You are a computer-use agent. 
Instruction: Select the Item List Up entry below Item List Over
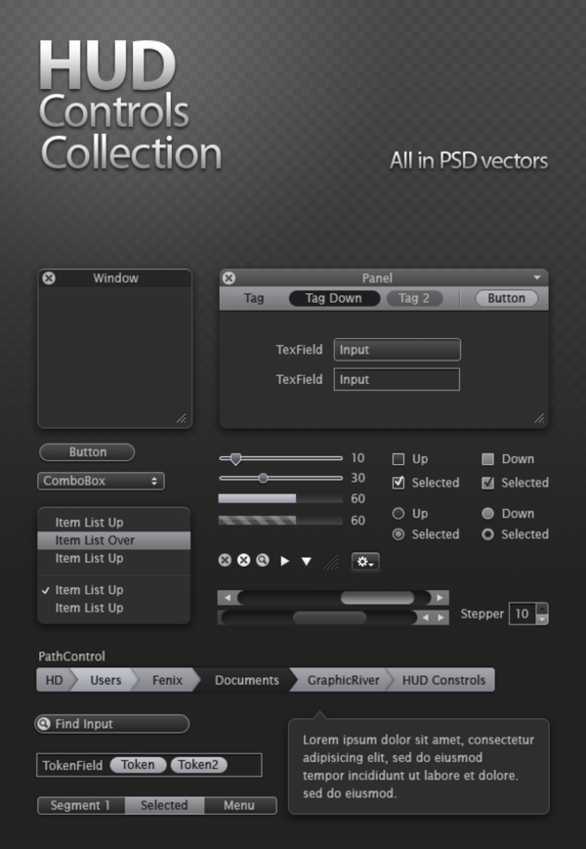tap(113, 558)
